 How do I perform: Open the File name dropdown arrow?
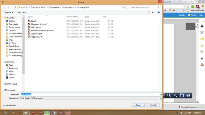[160, 94]
